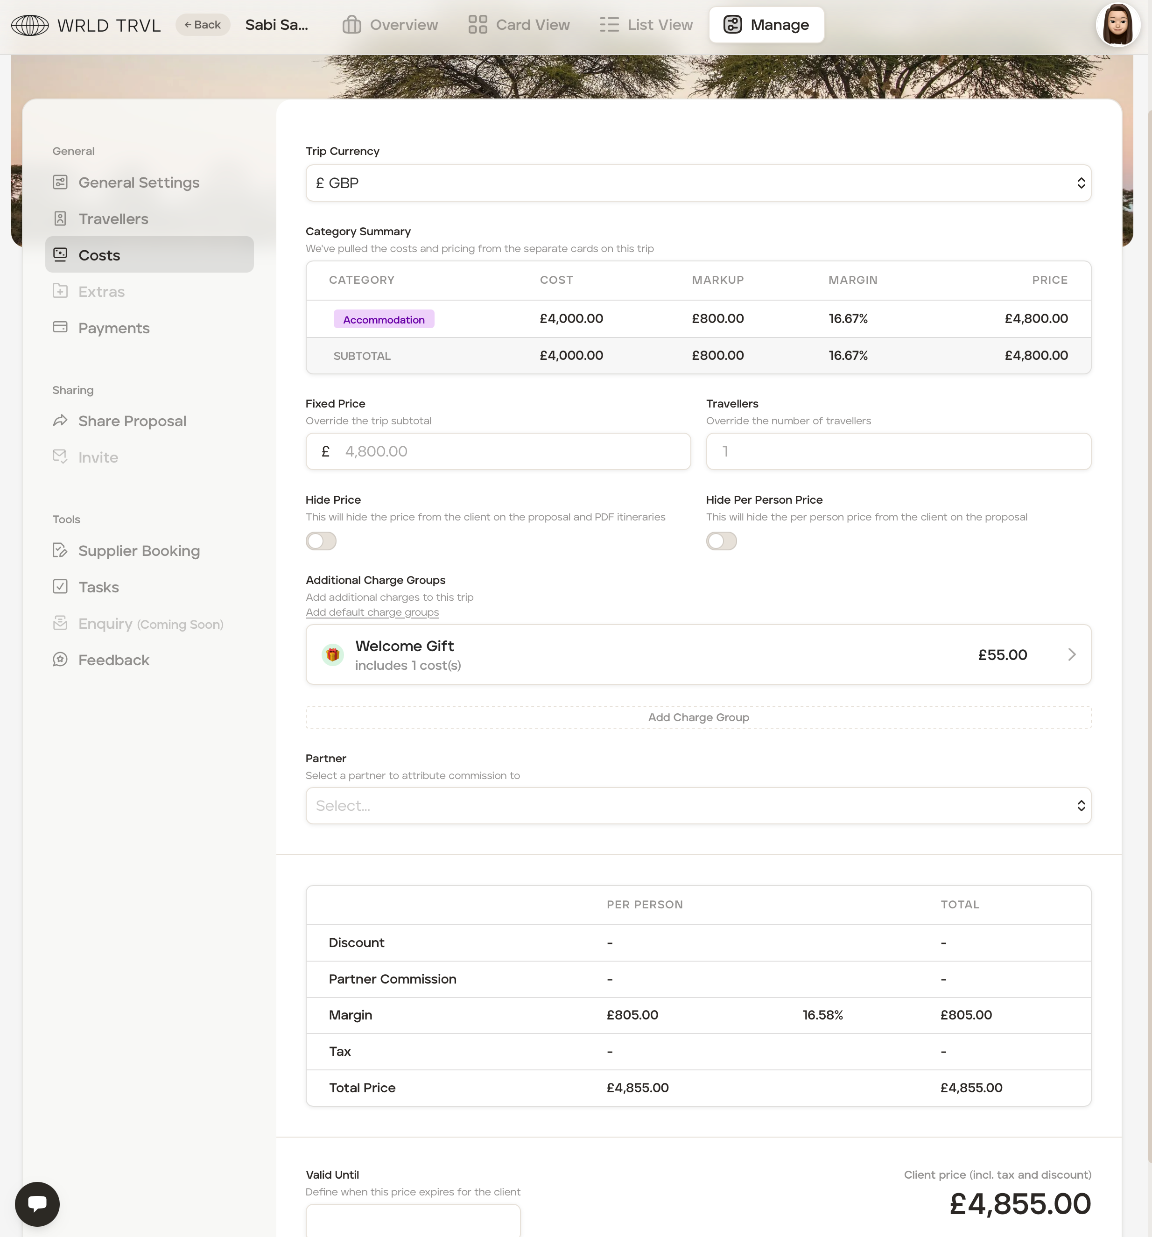
Task: Expand the Welcome Gift charge group chevron
Action: coord(1072,654)
